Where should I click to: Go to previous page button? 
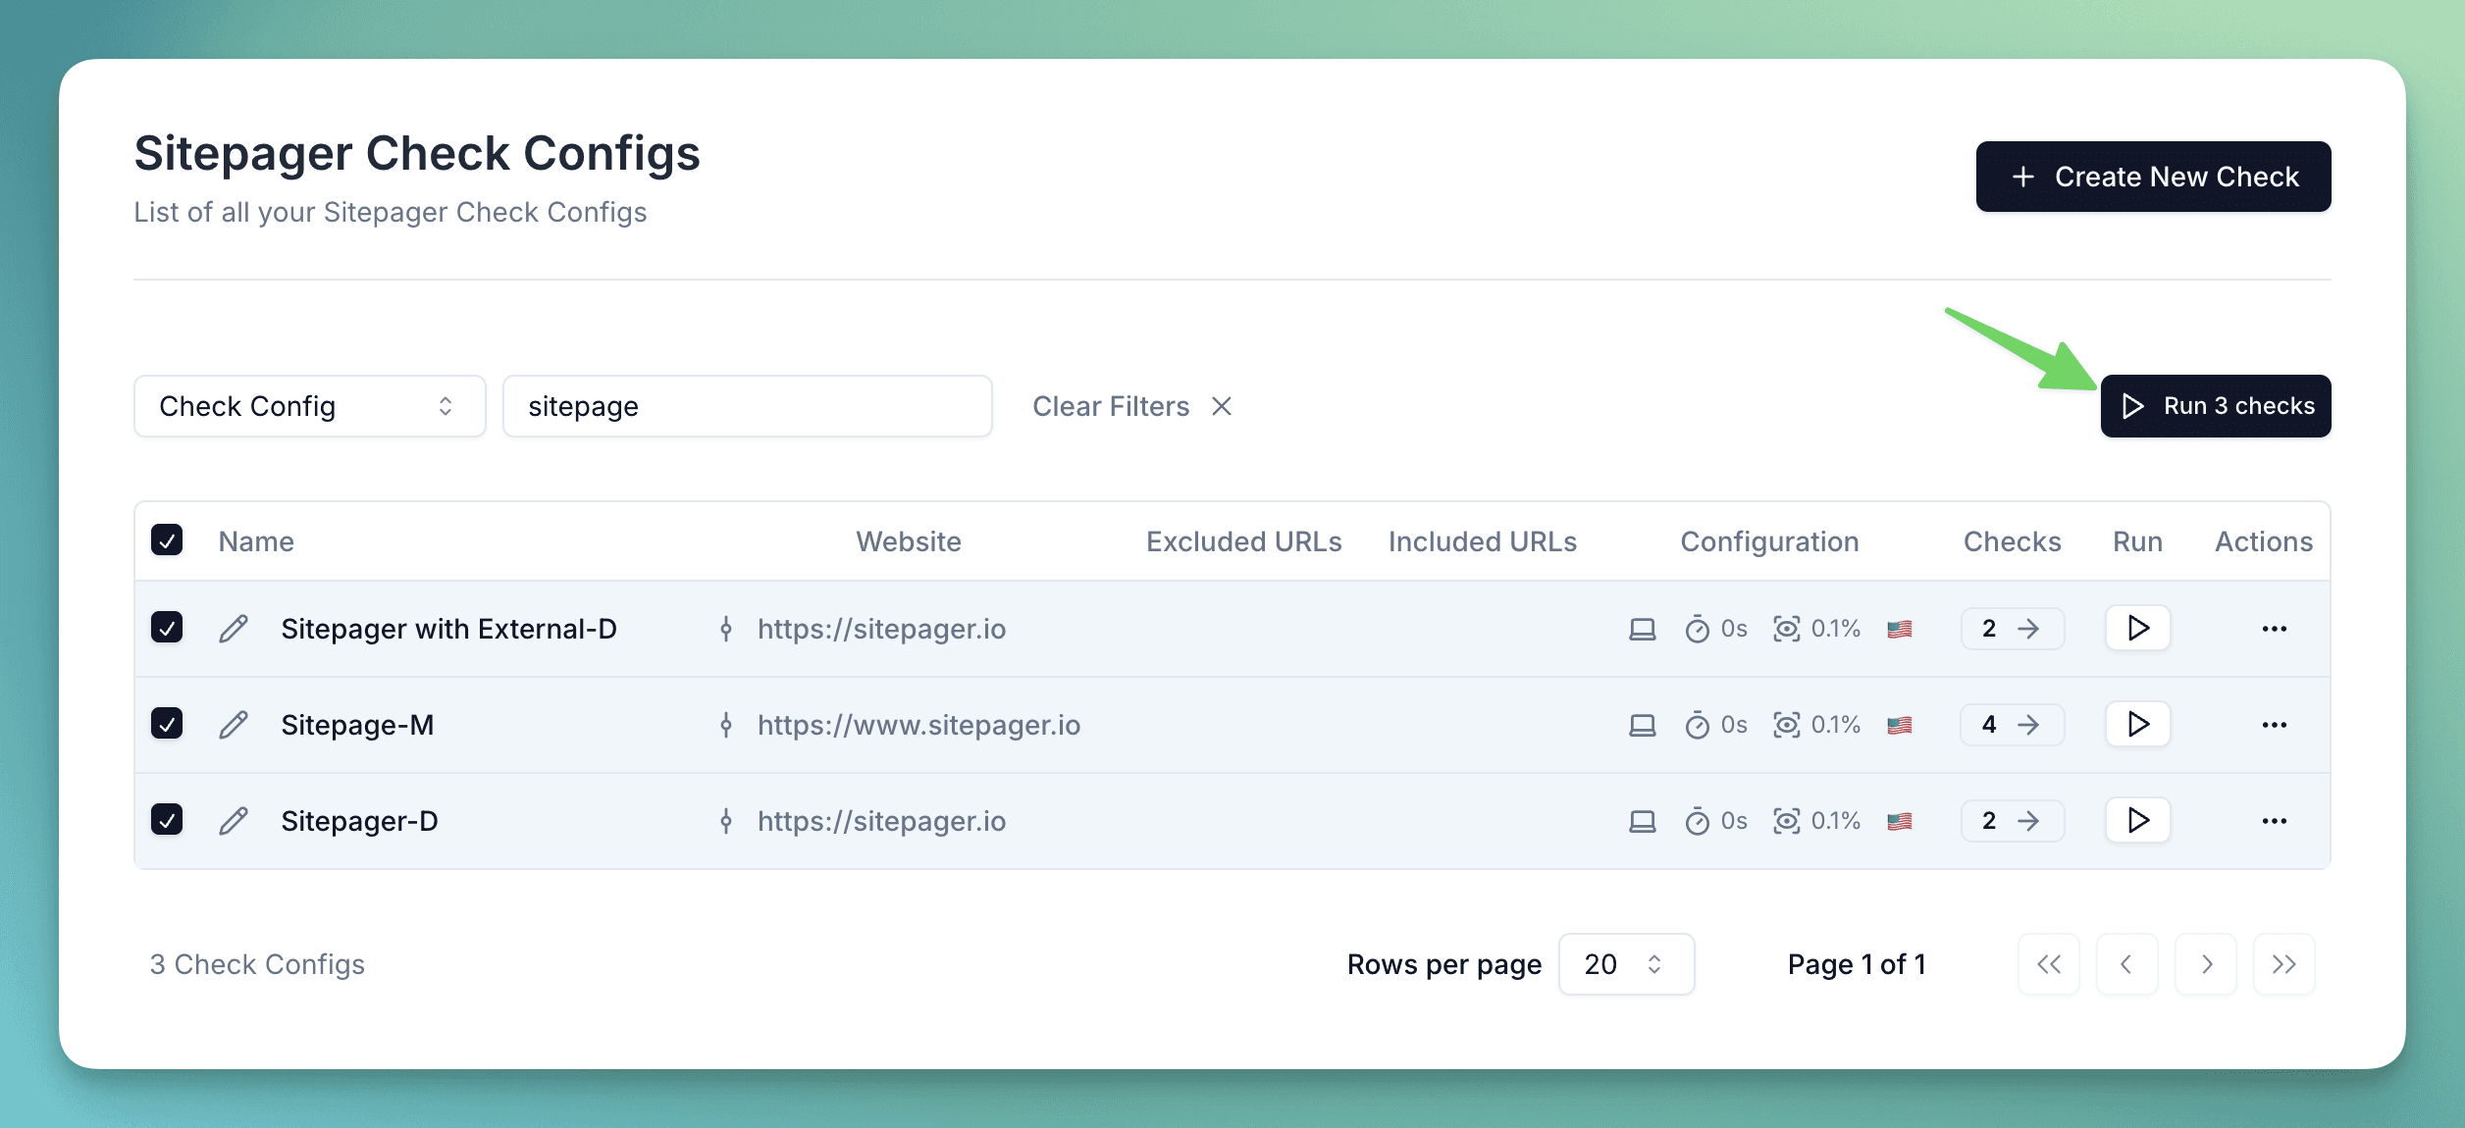point(2127,964)
